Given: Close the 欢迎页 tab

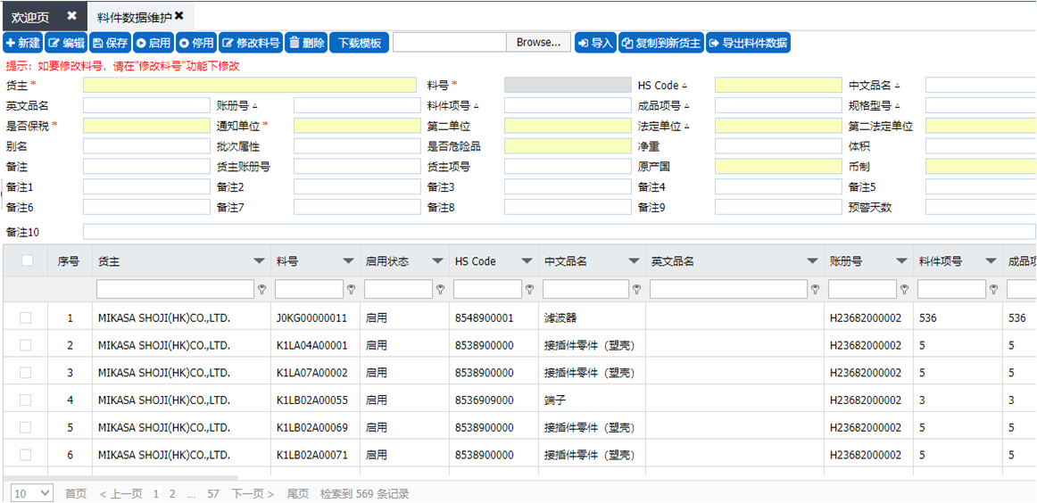Looking at the screenshot, I should [72, 15].
